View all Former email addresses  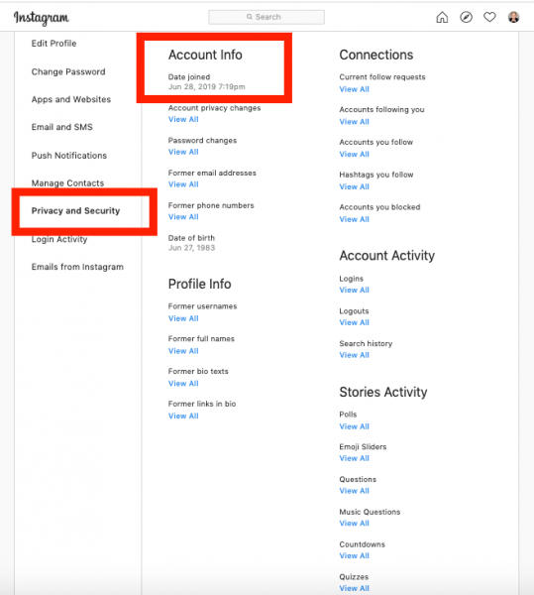[183, 184]
